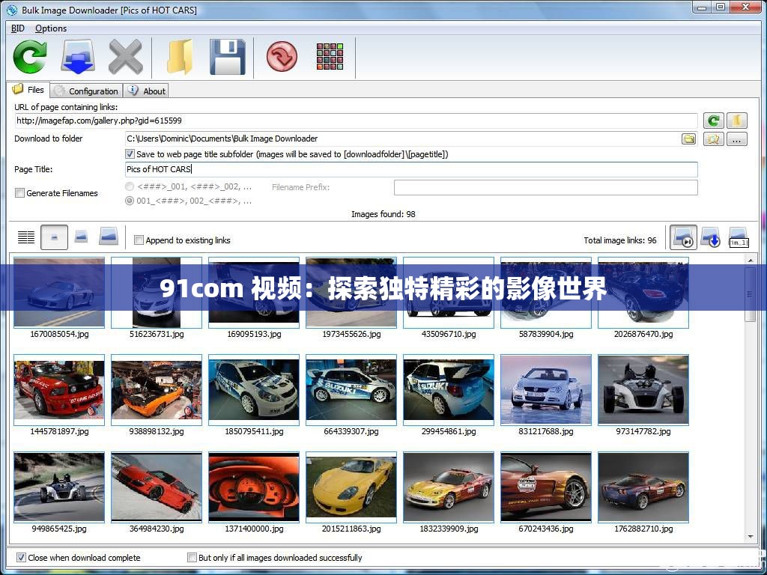The width and height of the screenshot is (767, 575).
Task: Select thumbnail 364984230.jpg
Action: click(156, 487)
